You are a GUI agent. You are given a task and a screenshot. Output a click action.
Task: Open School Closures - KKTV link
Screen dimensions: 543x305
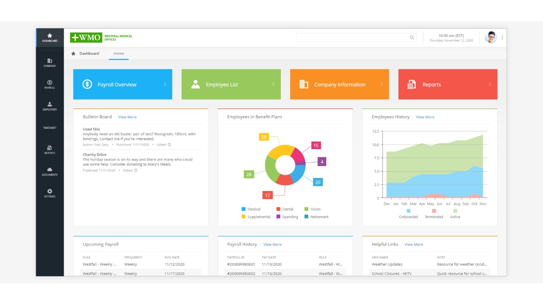click(x=392, y=274)
